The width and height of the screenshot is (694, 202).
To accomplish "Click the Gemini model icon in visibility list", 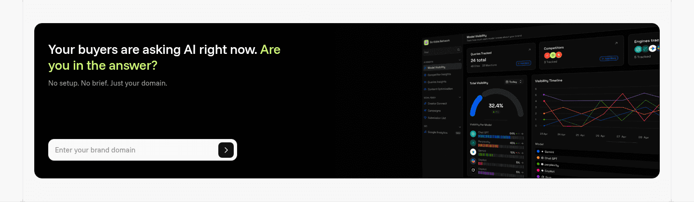I will (x=473, y=152).
